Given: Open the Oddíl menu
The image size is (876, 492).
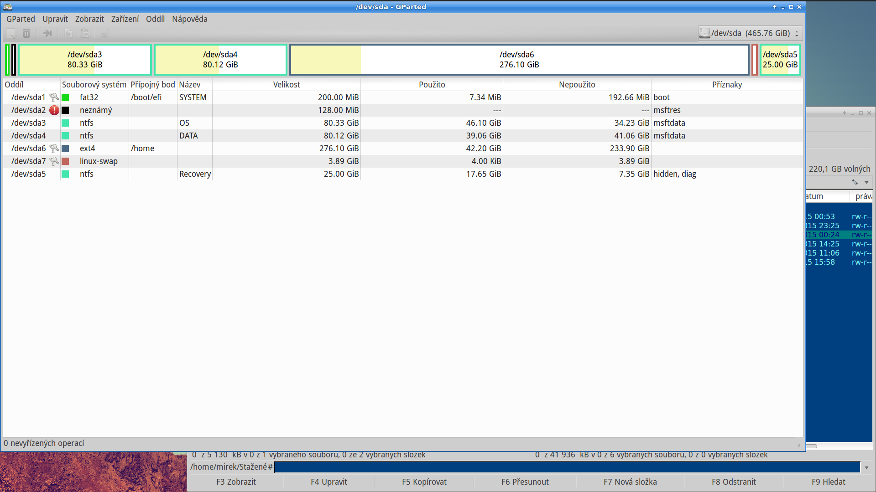Looking at the screenshot, I should tap(155, 19).
